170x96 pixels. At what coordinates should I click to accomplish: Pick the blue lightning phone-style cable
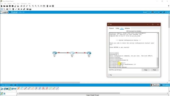(40, 88)
